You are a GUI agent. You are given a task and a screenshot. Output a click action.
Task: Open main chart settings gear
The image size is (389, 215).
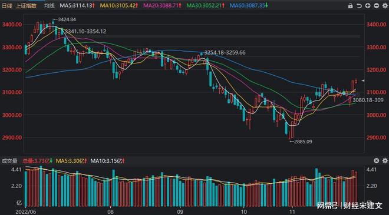[385, 6]
